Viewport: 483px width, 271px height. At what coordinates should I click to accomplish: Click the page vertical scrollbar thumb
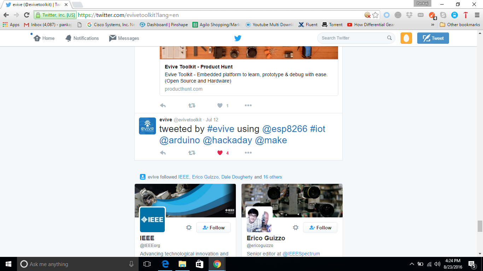click(x=480, y=226)
